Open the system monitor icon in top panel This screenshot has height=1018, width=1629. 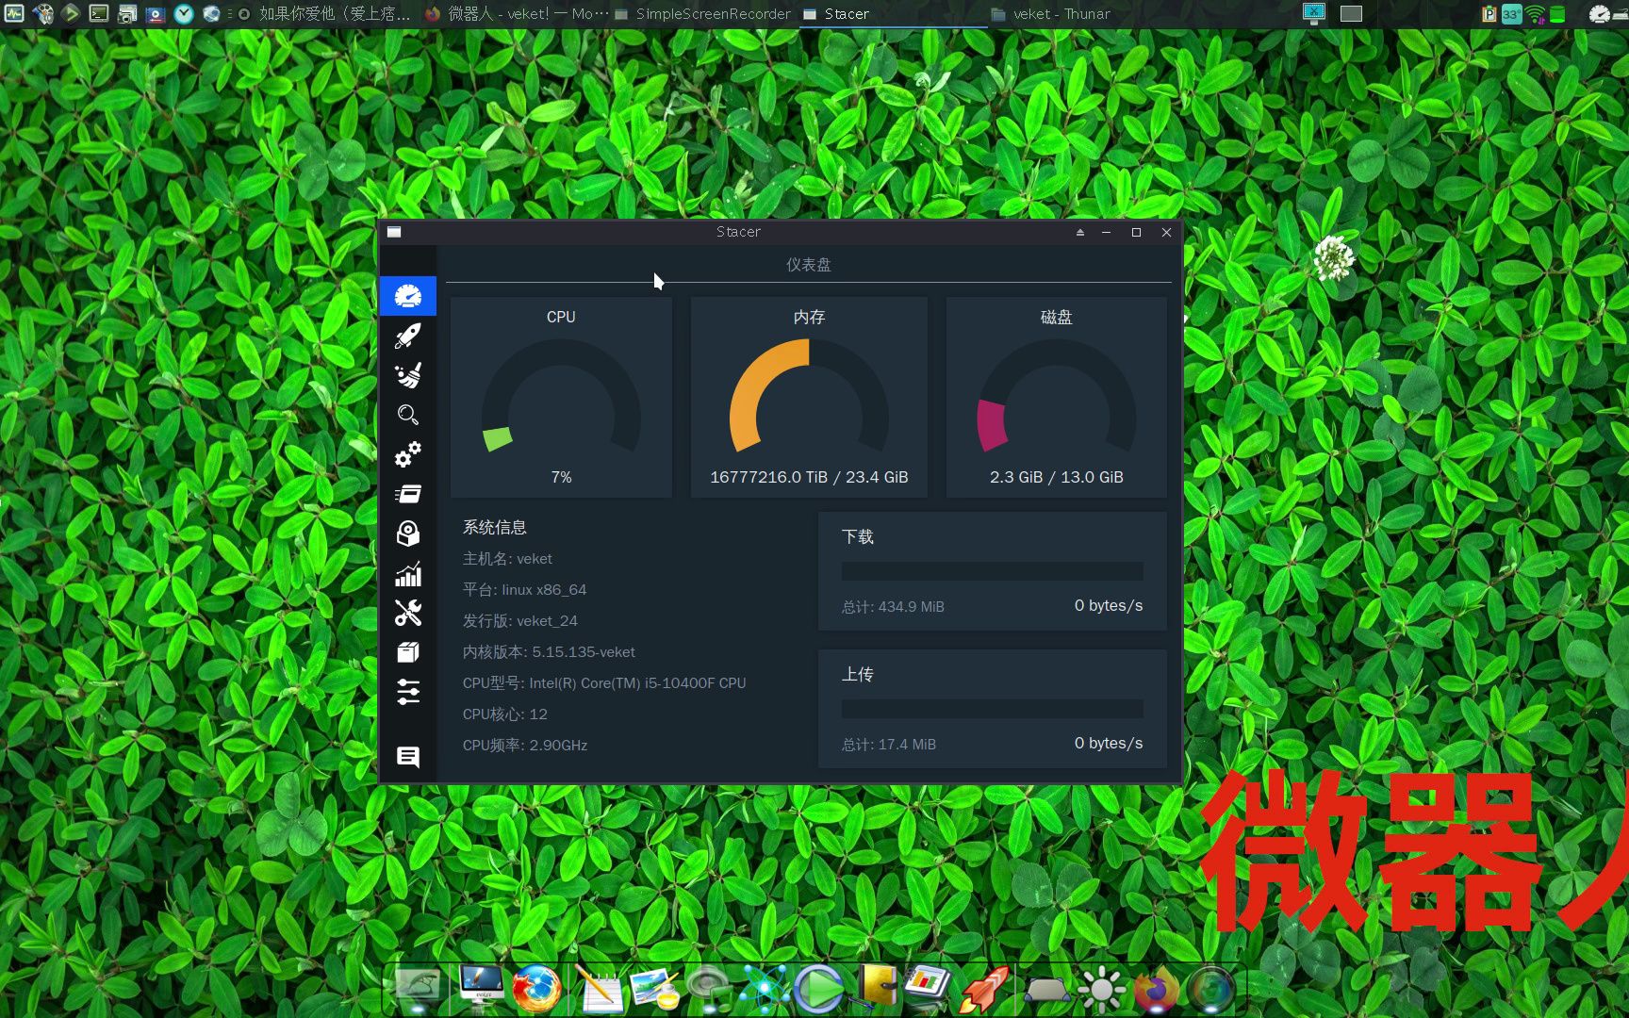click(x=14, y=13)
